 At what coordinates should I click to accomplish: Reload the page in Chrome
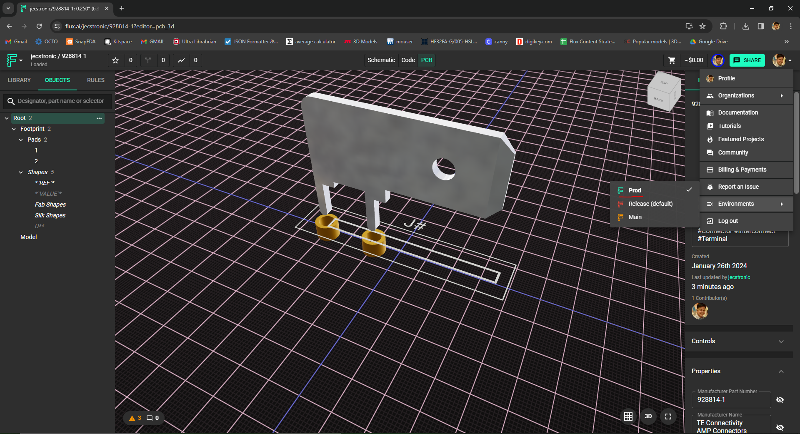pyautogui.click(x=39, y=26)
